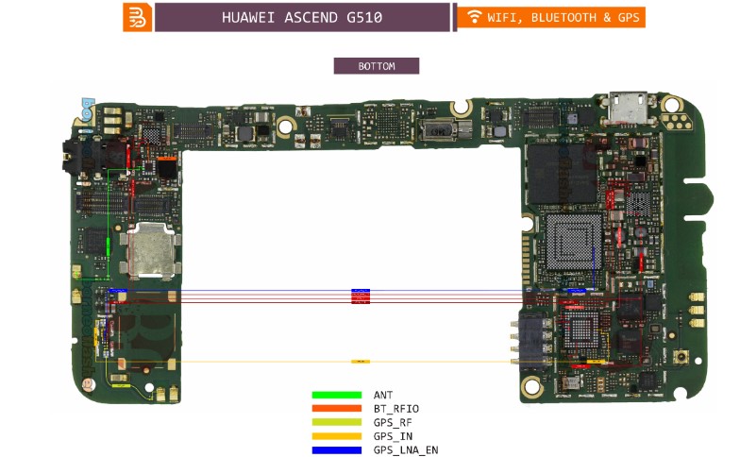740x457 pixels.
Task: Select the silver metal shield component
Action: [x=147, y=251]
